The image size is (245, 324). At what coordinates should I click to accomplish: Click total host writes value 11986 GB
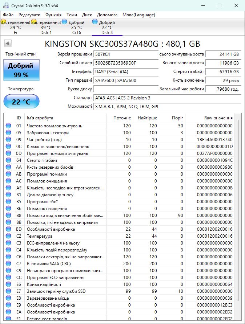(223, 63)
